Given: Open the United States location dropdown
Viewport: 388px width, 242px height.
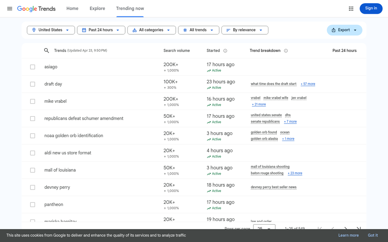Looking at the screenshot, I should coord(51,30).
